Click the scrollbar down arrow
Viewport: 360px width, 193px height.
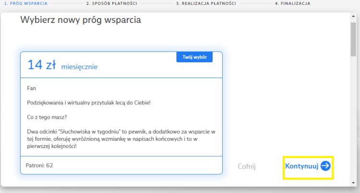(x=353, y=182)
